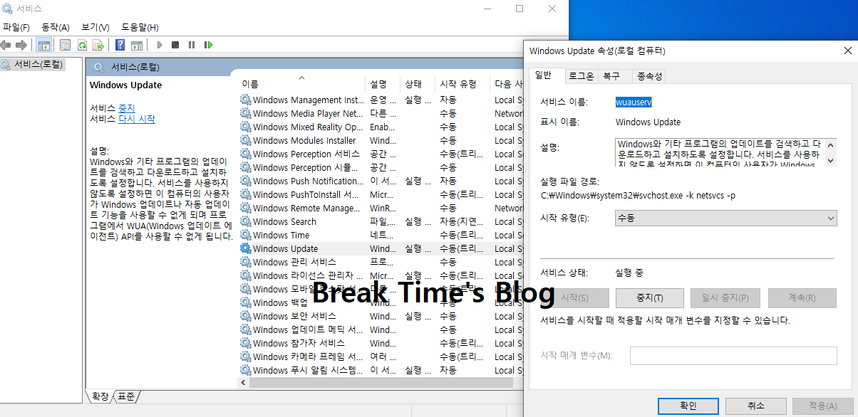The width and height of the screenshot is (858, 417).
Task: Select the gear icon beside Windows 카메라 프레임 서...
Action: 246,357
